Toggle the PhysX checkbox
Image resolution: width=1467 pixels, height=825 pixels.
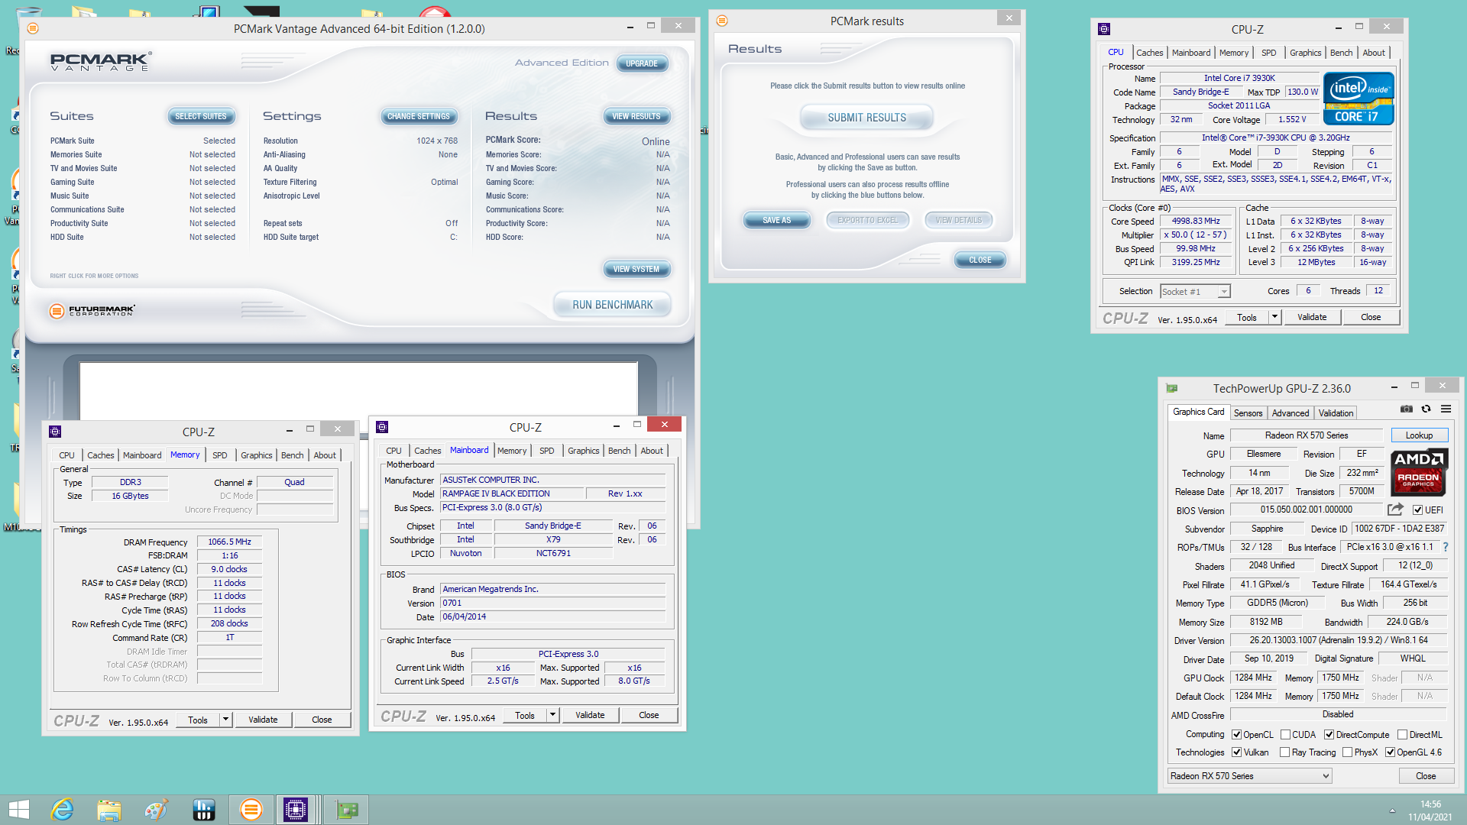point(1347,752)
